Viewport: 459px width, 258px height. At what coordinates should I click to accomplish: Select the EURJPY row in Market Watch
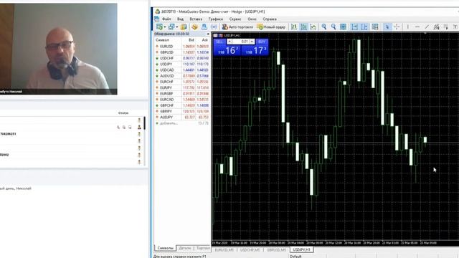coord(181,87)
